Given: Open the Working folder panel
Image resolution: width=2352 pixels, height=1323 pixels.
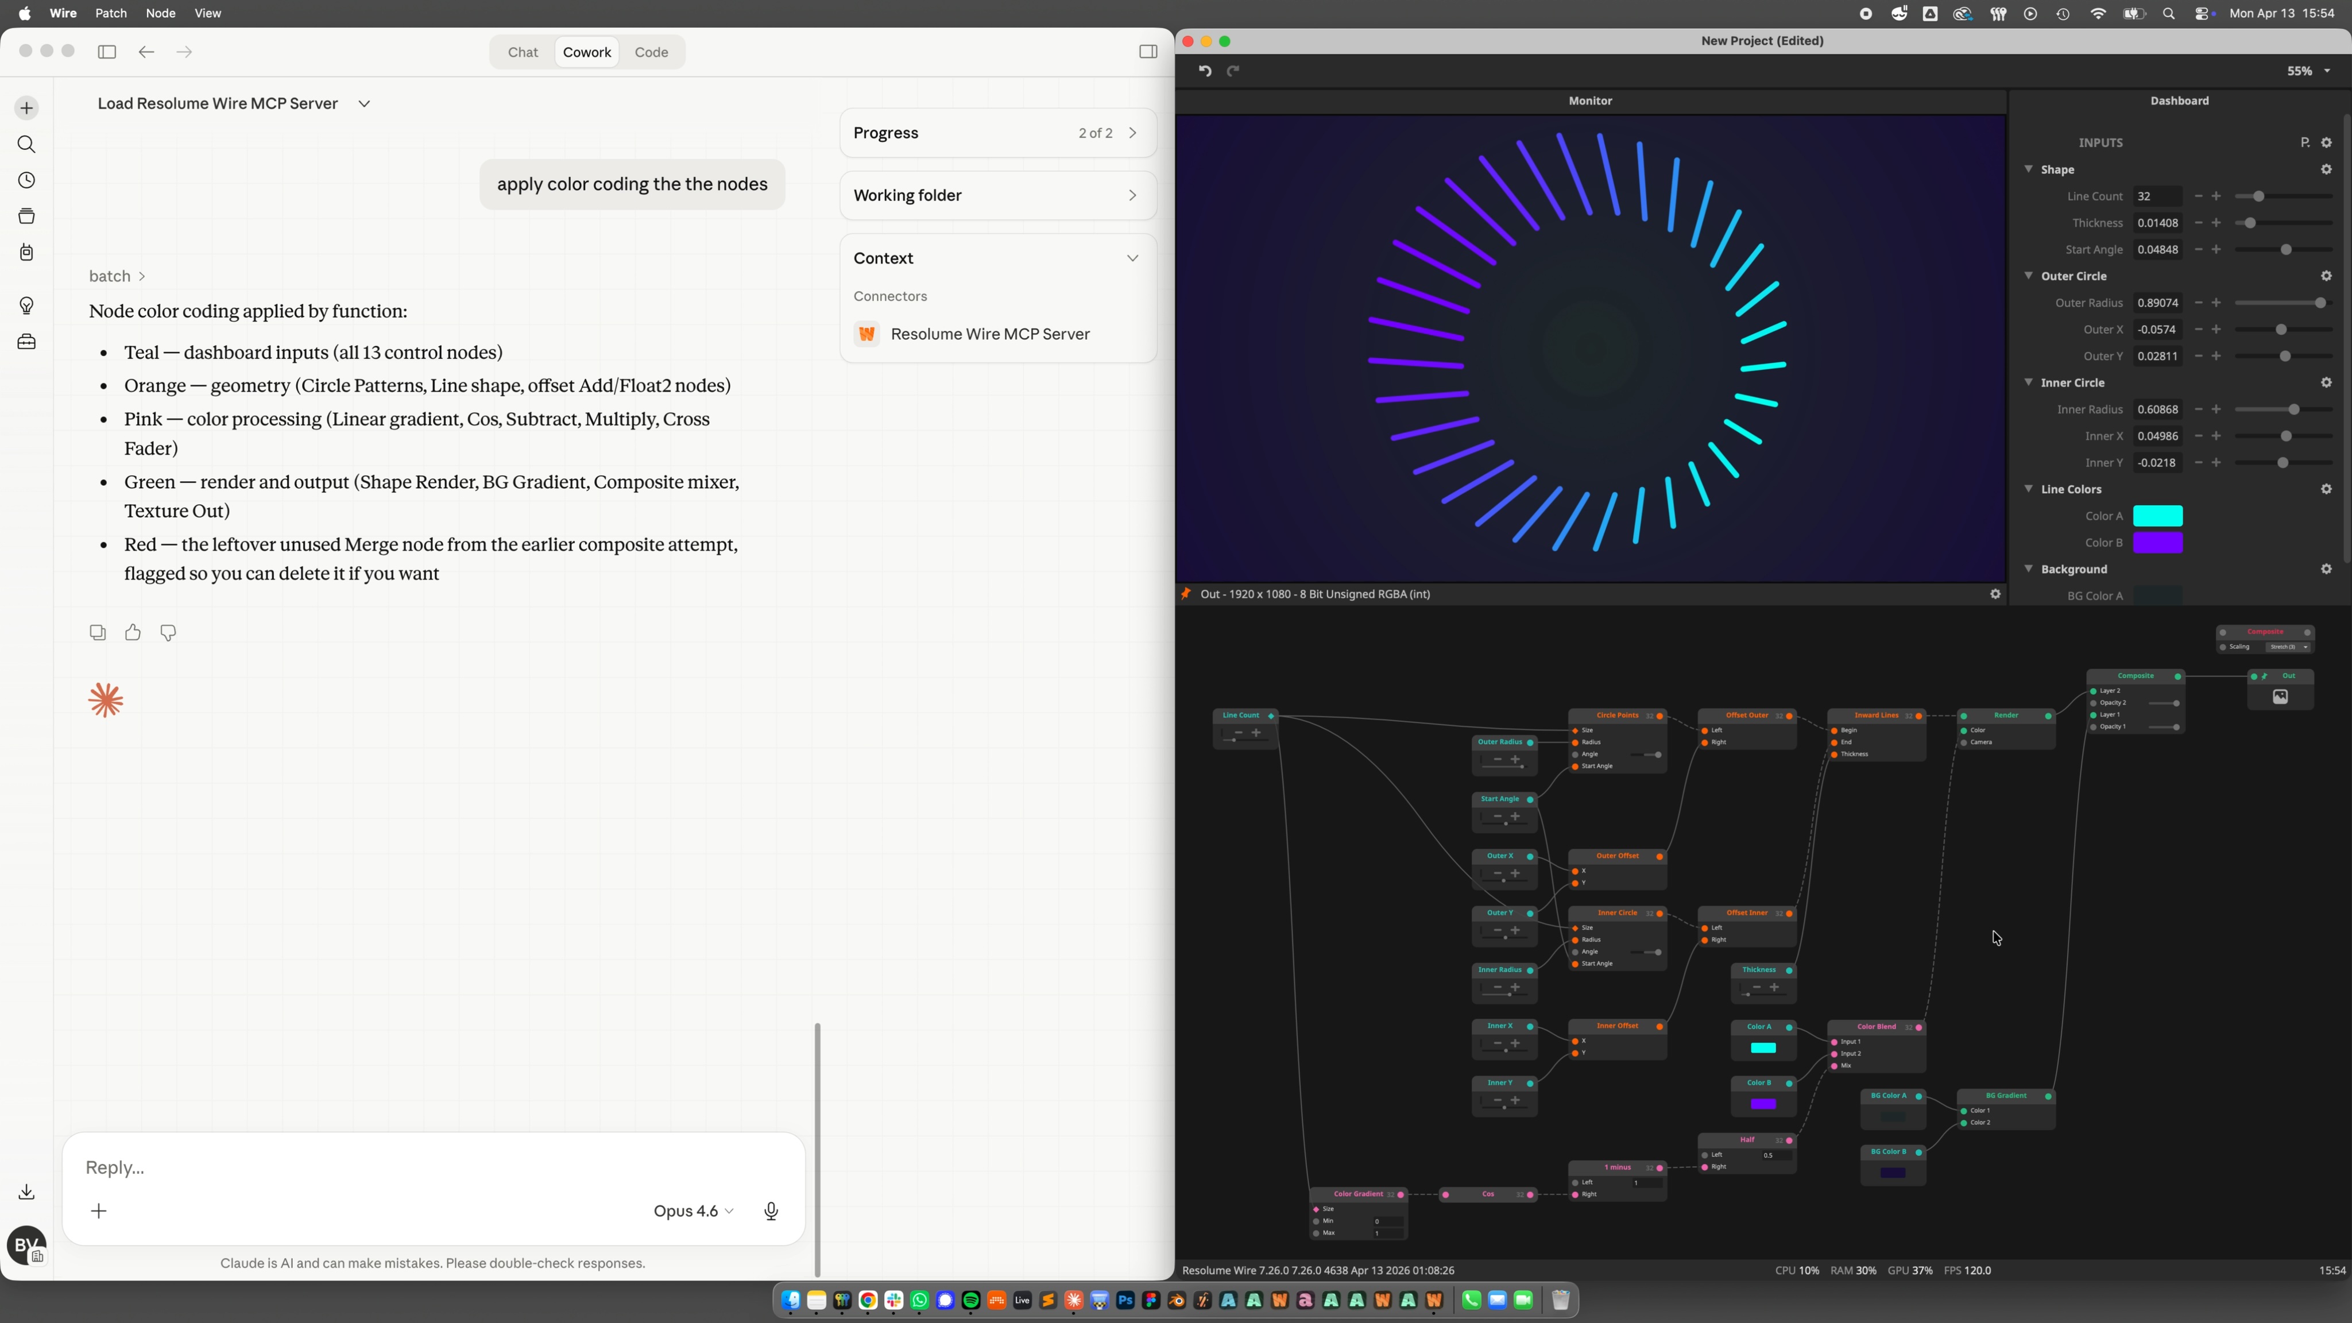Looking at the screenshot, I should click(x=997, y=195).
